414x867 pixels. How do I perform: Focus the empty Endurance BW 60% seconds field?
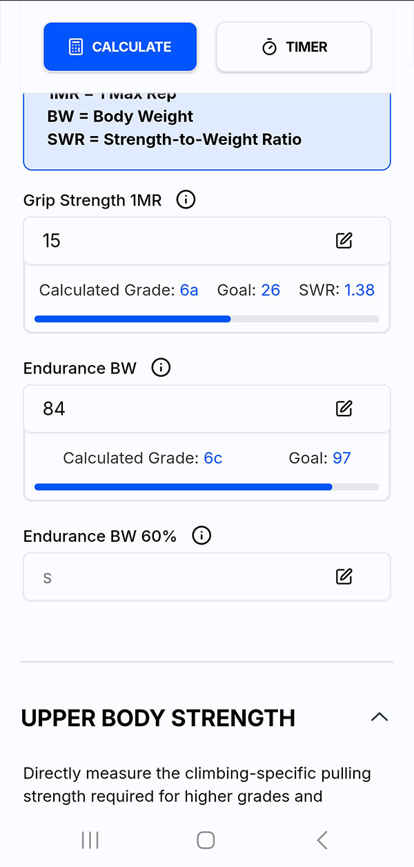coord(172,576)
